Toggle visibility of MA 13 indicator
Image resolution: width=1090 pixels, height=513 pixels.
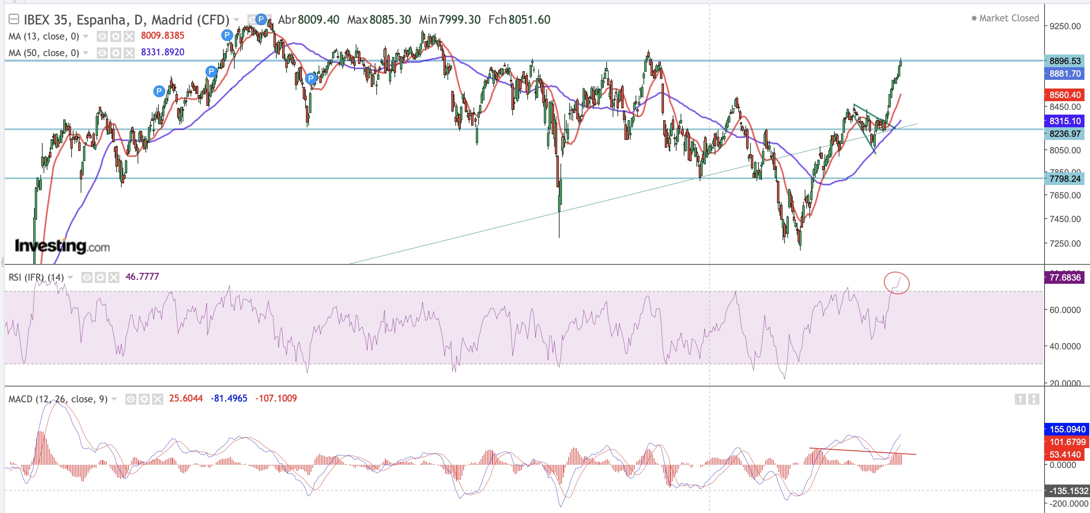click(x=102, y=36)
